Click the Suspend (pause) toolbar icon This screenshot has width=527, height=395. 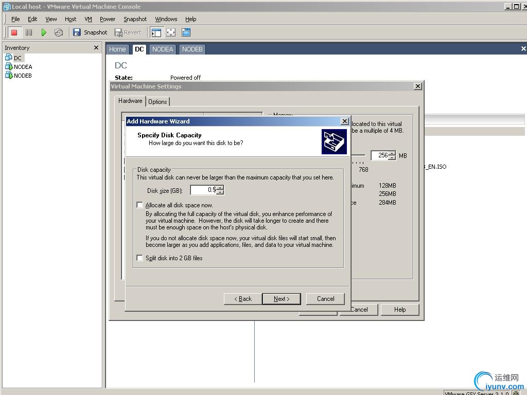click(29, 32)
